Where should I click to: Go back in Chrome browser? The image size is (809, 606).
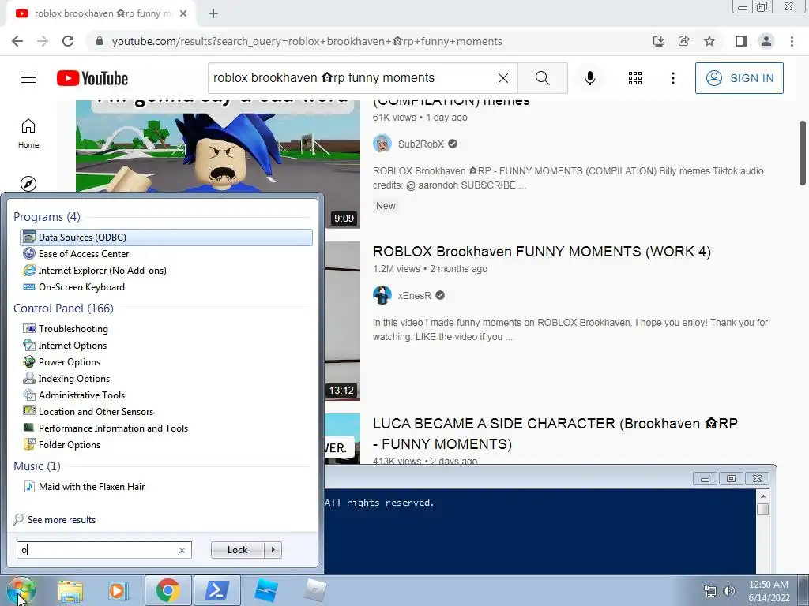click(x=17, y=41)
